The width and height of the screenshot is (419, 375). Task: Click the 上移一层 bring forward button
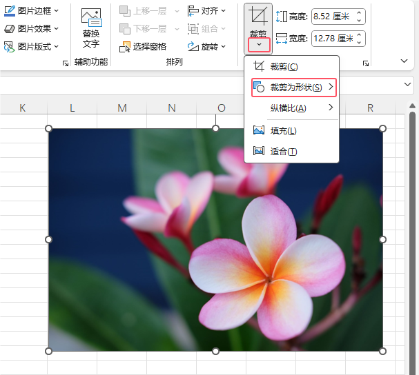click(x=143, y=11)
